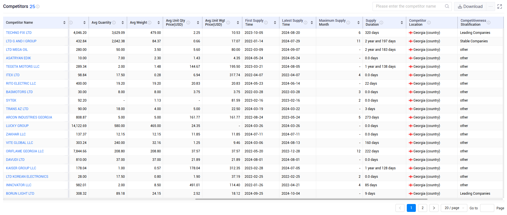Click the search magnifier icon in competitor search

[x=447, y=6]
